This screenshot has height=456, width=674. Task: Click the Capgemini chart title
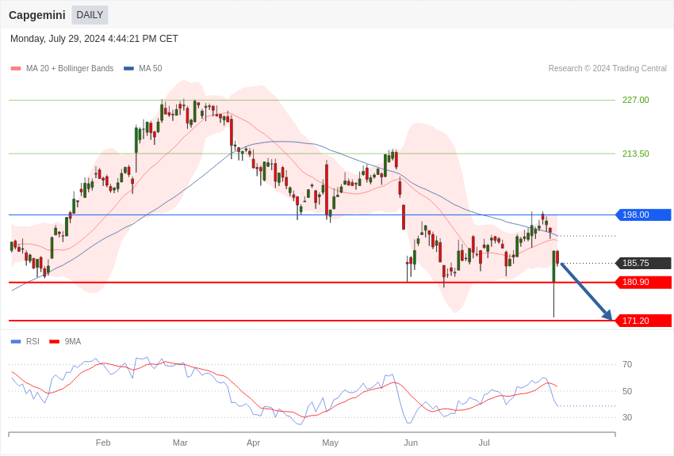click(37, 15)
